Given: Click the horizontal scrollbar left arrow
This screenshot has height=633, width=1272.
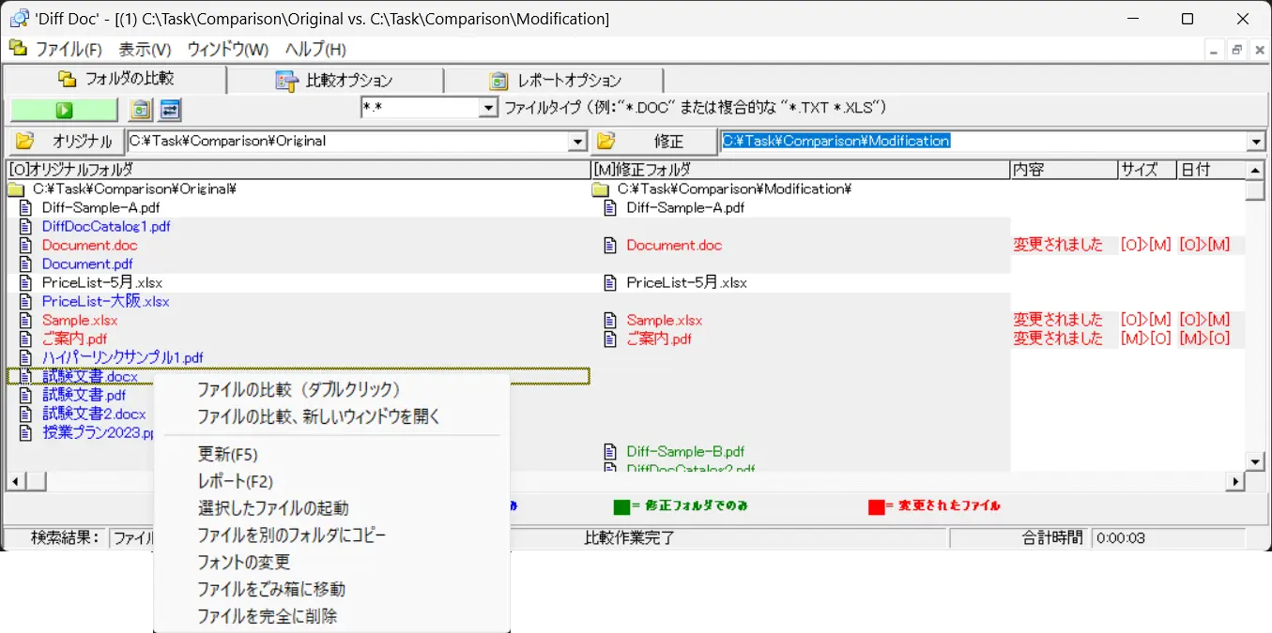Looking at the screenshot, I should pyautogui.click(x=16, y=481).
